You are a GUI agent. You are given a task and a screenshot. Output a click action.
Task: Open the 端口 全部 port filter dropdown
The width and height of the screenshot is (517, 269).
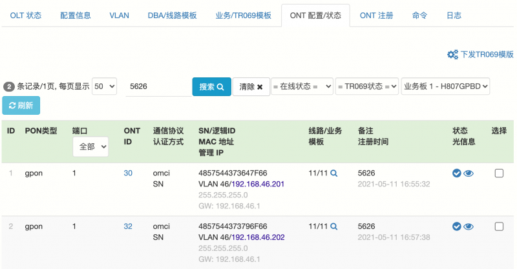(90, 146)
